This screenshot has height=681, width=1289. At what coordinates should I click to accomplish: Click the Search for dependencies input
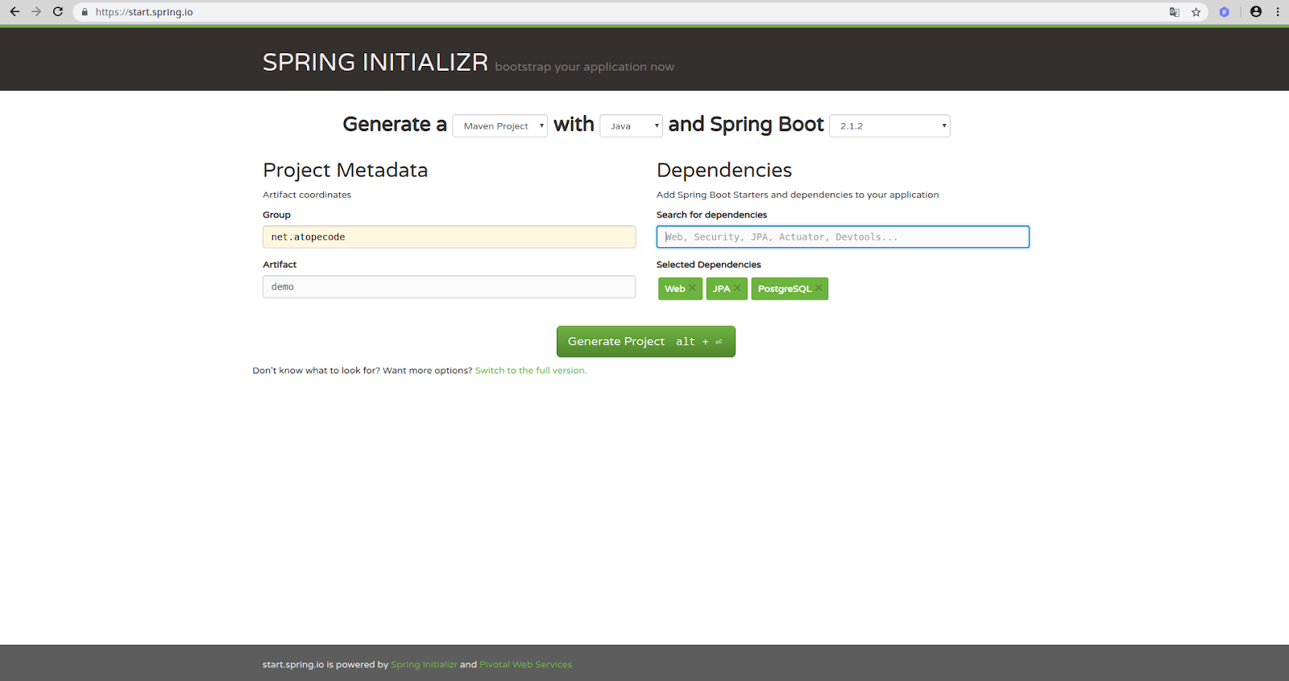[843, 237]
